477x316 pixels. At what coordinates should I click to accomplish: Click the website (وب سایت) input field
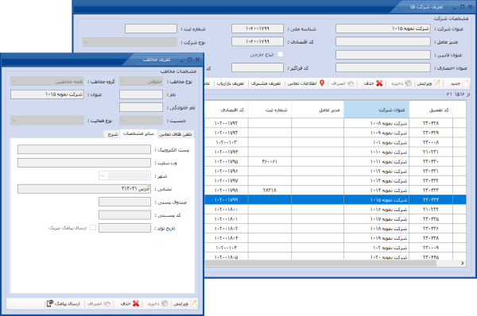tap(84, 163)
